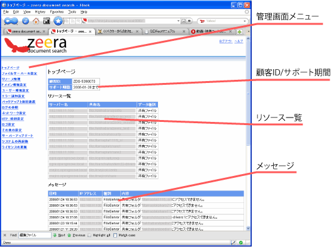The width and height of the screenshot is (331, 247).
Task: Open the バックアップ settings link
Action: pos(19,102)
